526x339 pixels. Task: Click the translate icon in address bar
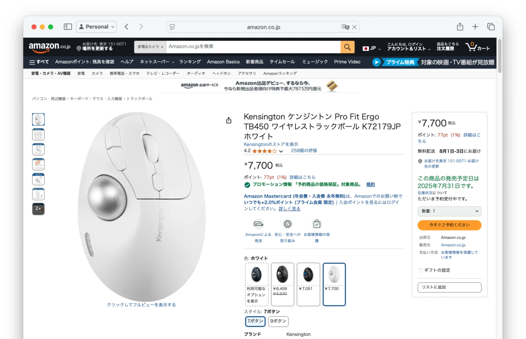tap(345, 27)
